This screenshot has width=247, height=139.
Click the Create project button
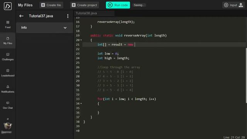[85, 5]
